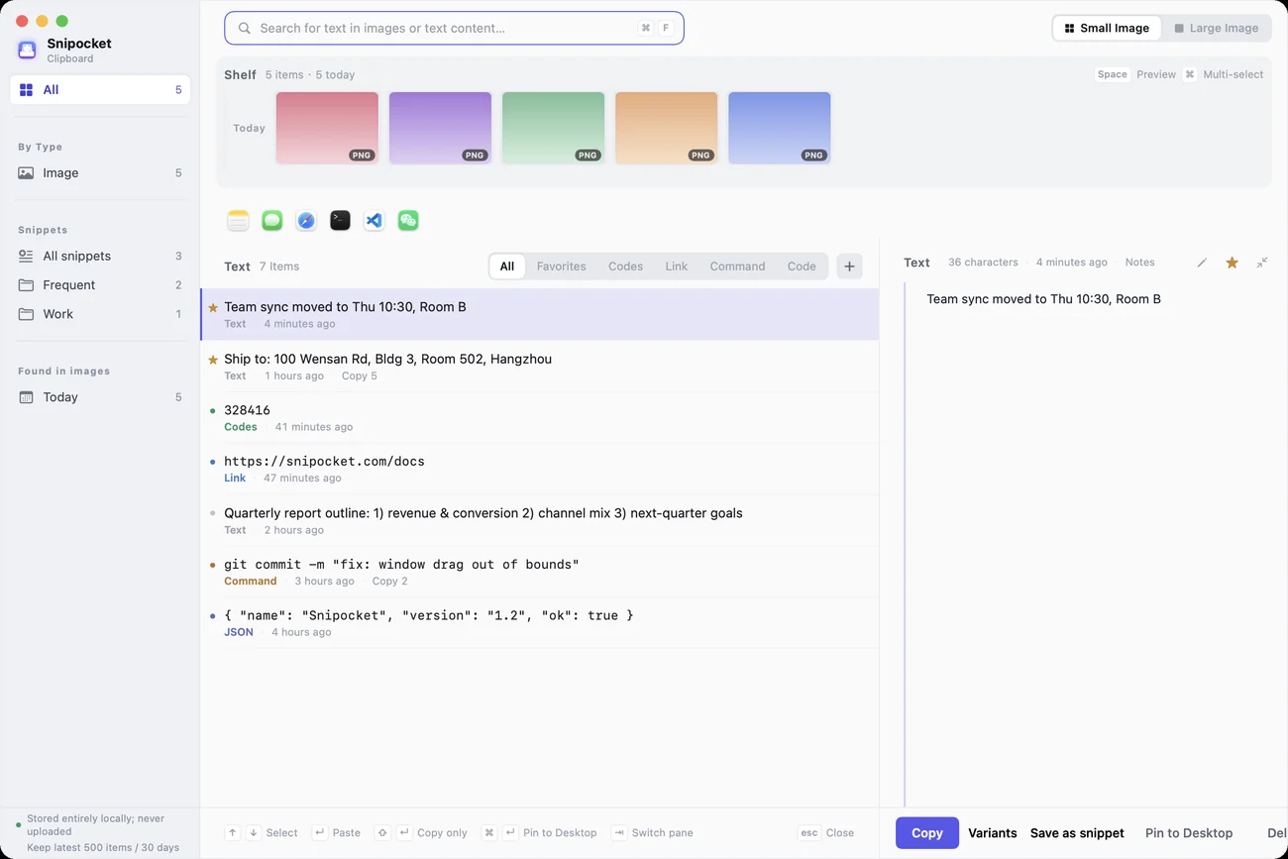The image size is (1288, 859).
Task: Filter by the Safari app icon
Action: pos(306,220)
